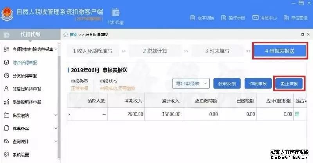Click the 非居民所得申报 person icon
The width and height of the screenshot is (313, 163).
point(6,89)
